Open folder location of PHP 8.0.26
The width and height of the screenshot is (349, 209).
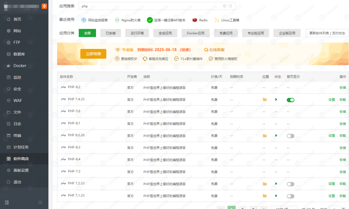click(x=265, y=136)
